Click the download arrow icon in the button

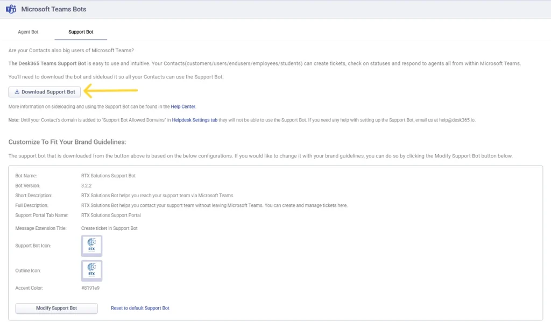click(17, 92)
